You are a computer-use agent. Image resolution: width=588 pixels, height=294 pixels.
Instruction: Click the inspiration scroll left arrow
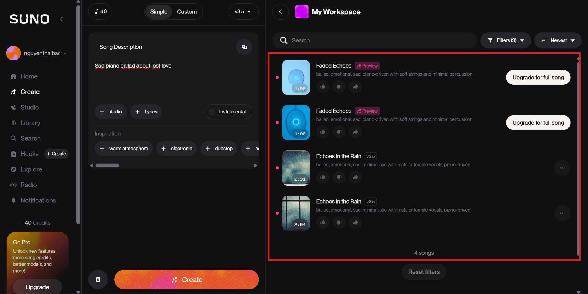[x=91, y=165]
